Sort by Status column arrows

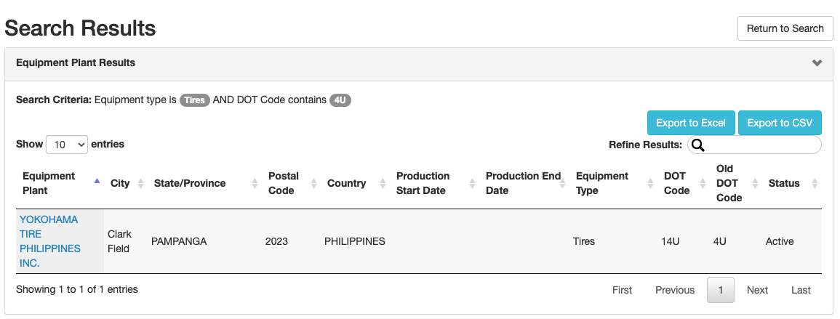[814, 184]
